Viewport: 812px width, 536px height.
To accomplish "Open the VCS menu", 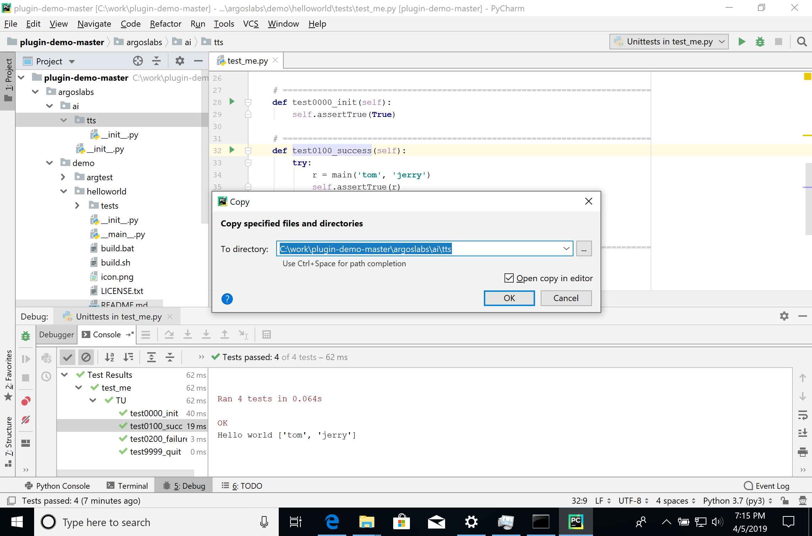I will click(251, 24).
